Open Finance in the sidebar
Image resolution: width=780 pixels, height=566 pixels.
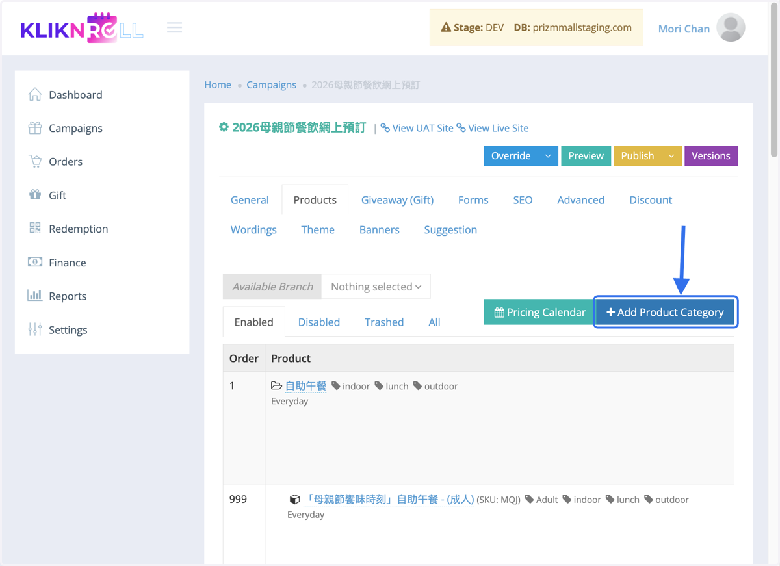68,263
